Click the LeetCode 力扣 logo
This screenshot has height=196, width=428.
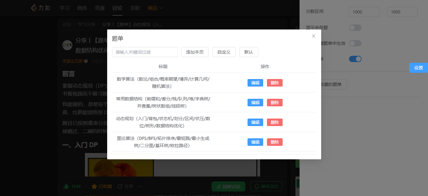40,8
